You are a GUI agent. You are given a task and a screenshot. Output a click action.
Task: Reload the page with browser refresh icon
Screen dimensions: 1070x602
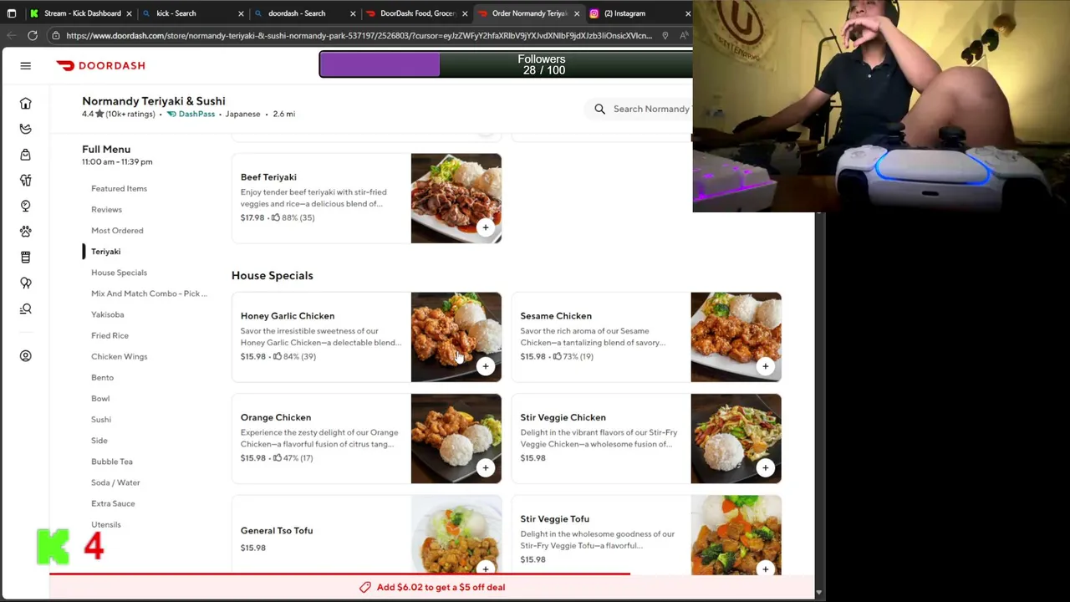33,35
